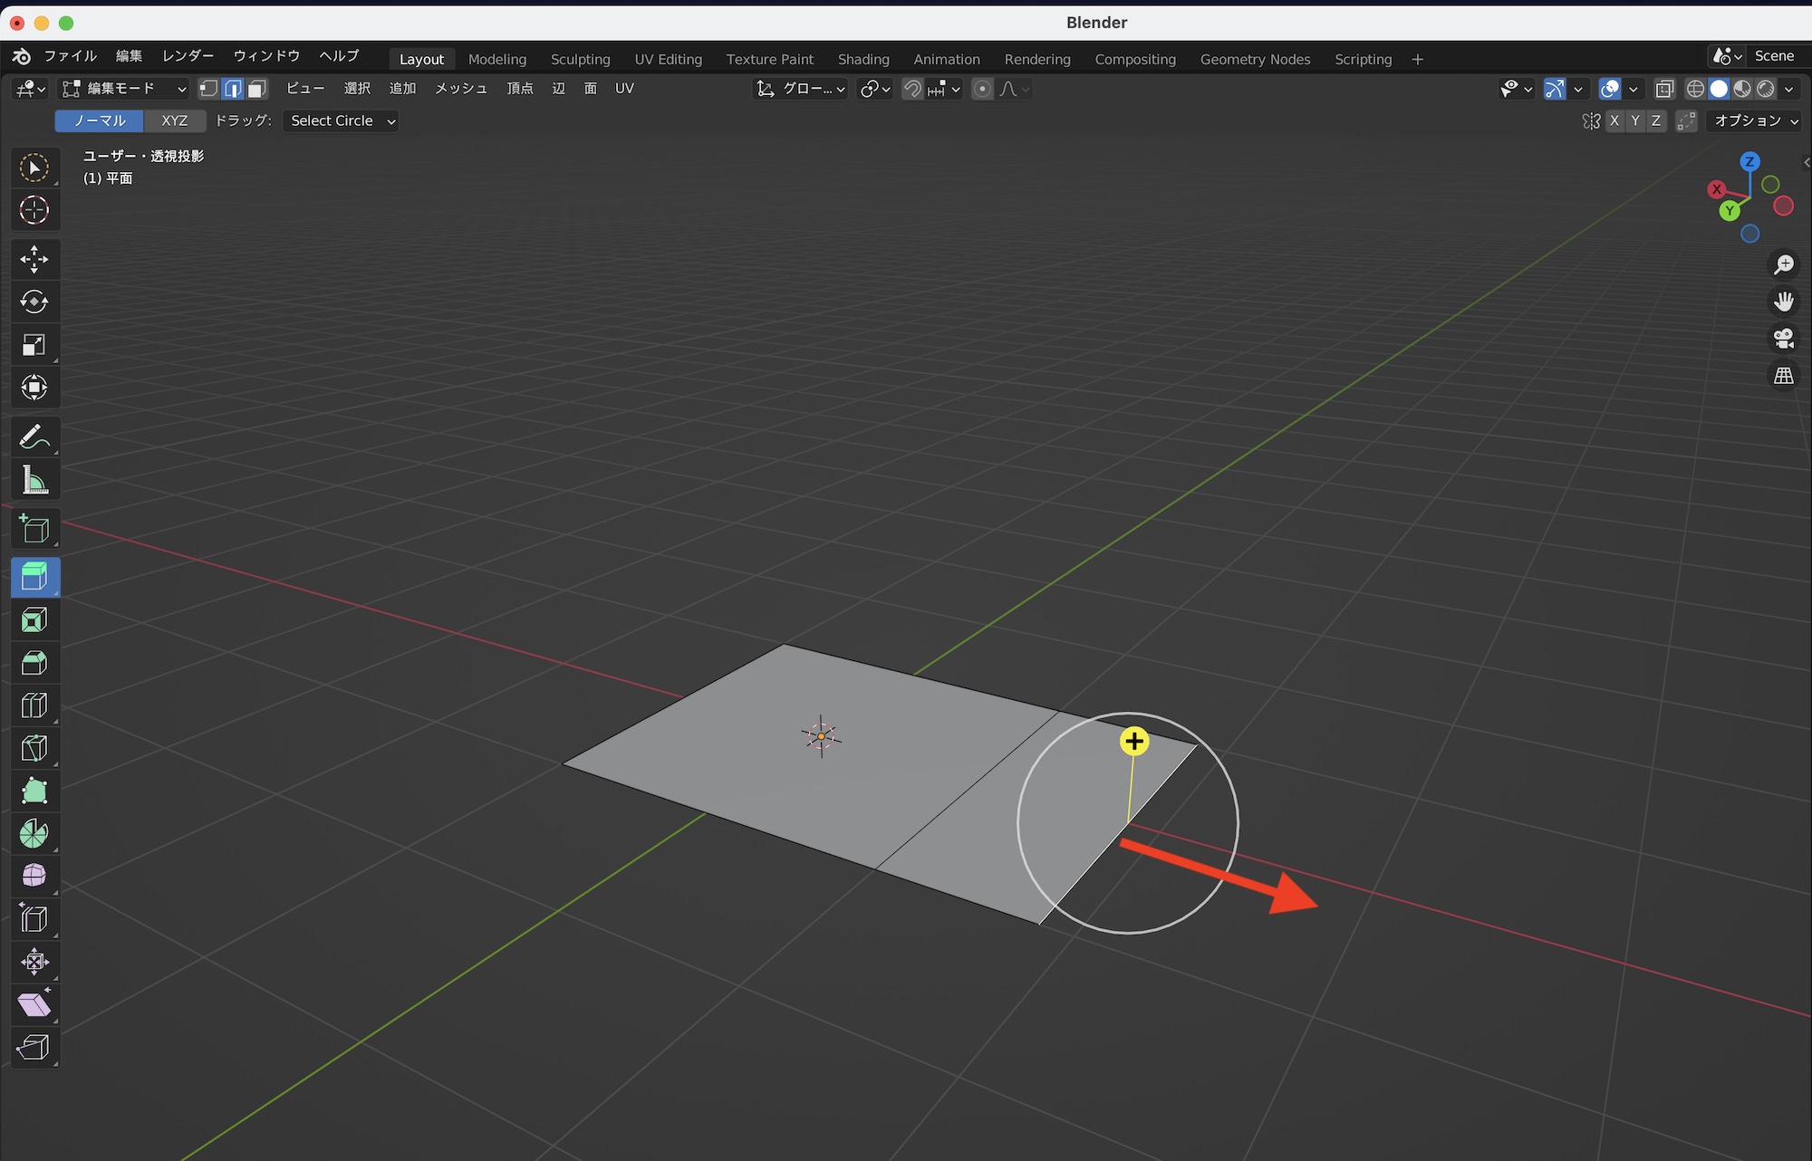Select the Rotate tool
Viewport: 1812px width, 1161px height.
34,302
